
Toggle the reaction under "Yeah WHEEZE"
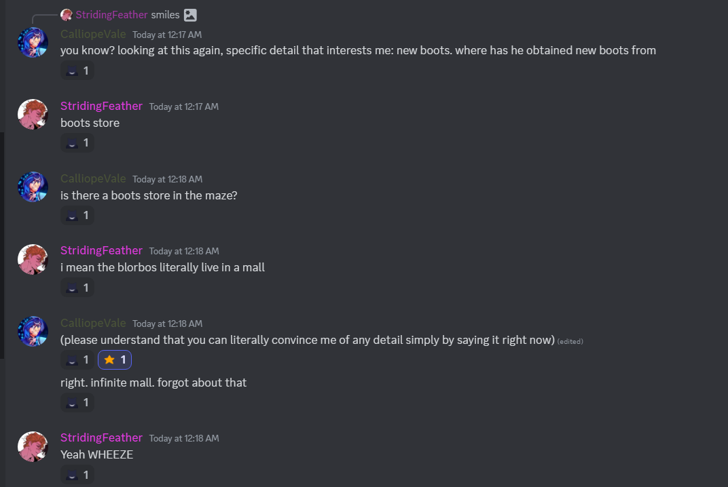pos(77,475)
